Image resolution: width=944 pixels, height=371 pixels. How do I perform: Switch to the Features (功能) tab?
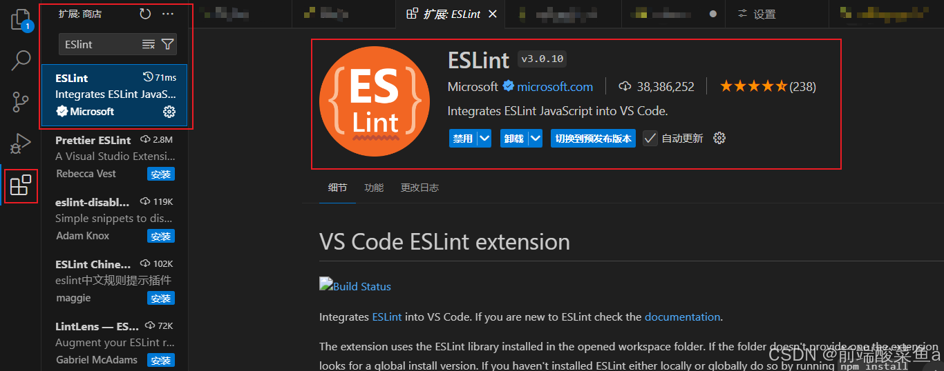374,188
